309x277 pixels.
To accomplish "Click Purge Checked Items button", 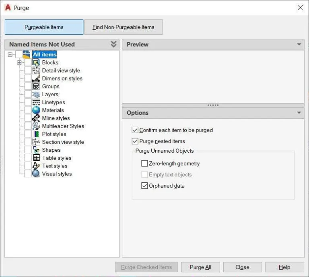I will point(146,267).
